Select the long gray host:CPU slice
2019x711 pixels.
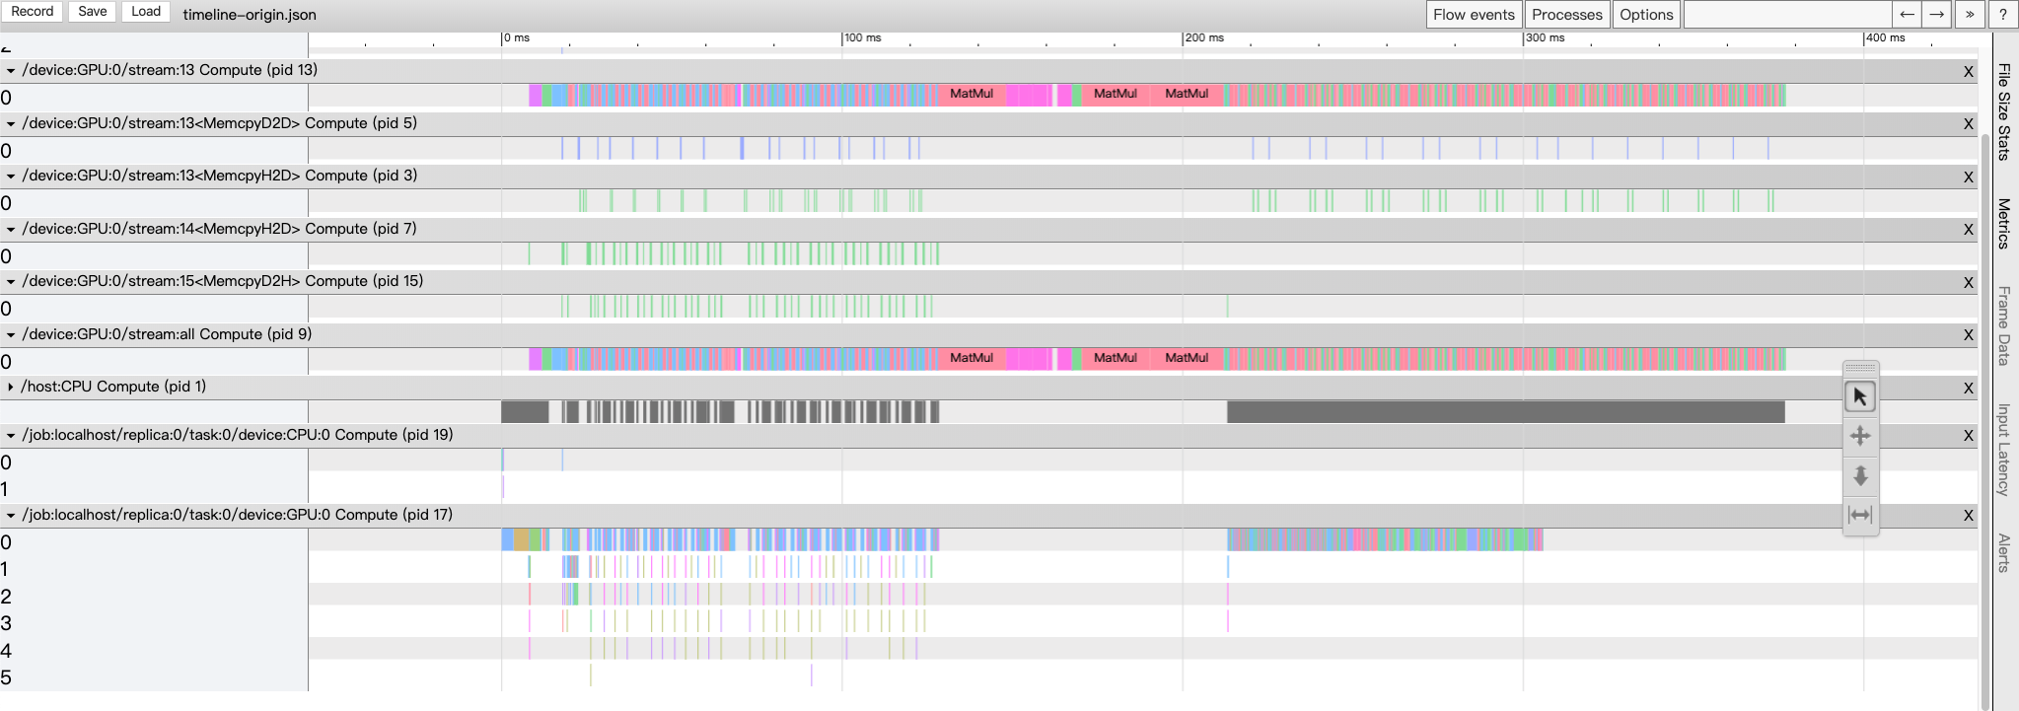coord(1506,412)
